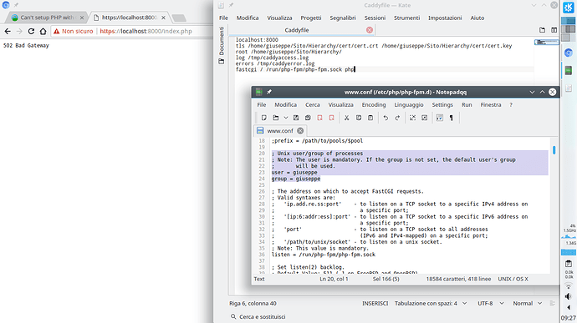Open Normal mode dropdown in Kate status bar
Viewport: 577px width, 323px height.
pos(528,303)
